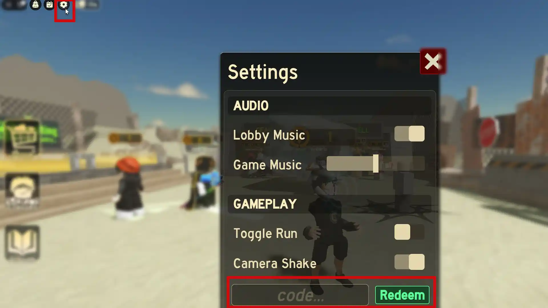Click the unfilled part of Game Music slider
Viewport: 548px width, 308px height.
pos(402,163)
